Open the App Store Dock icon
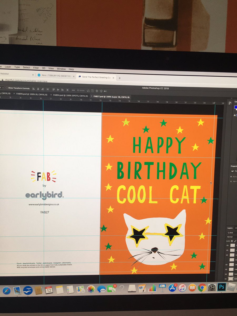This screenshot has height=316, width=237. tap(172, 288)
